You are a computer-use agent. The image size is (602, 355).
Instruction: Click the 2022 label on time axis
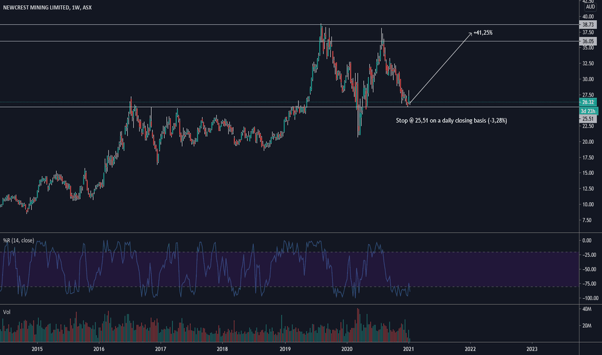470,349
